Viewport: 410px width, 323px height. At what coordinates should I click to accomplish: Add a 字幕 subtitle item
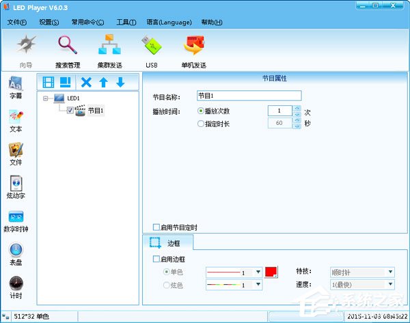pos(16,87)
